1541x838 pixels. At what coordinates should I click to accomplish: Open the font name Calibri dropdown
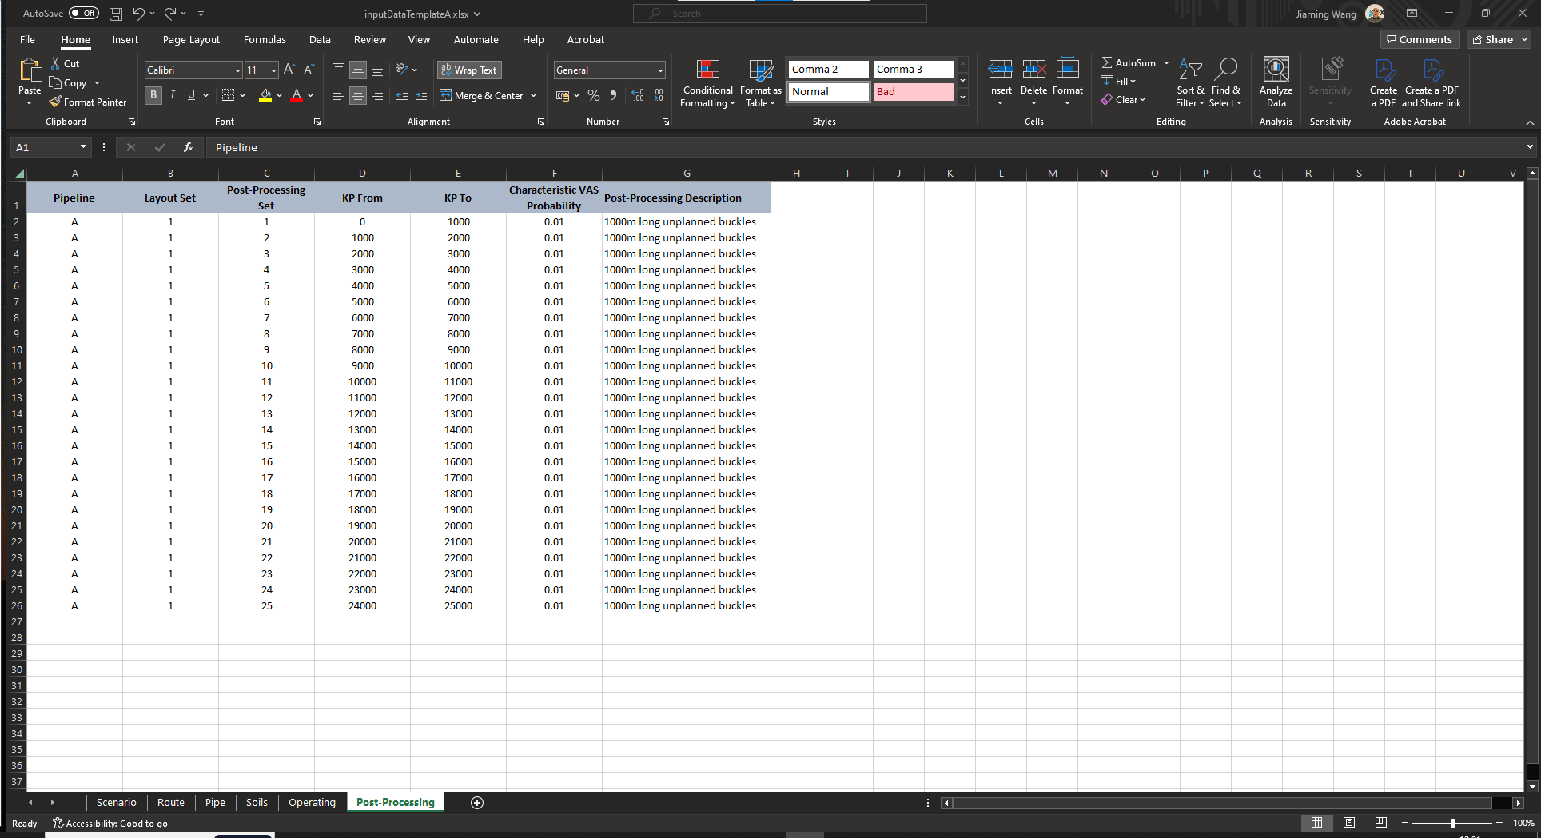click(x=237, y=70)
